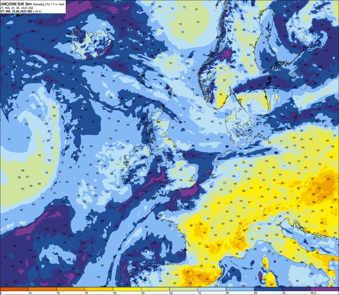Click the humidity value 61 over Germany
339x295 pixels.
[x=264, y=180]
